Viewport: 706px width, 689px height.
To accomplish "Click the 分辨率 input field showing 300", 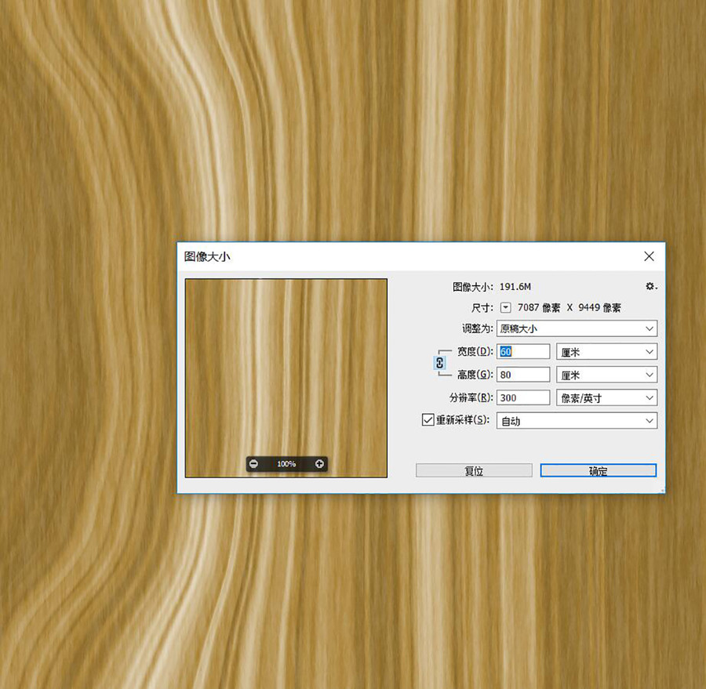I will pos(523,398).
